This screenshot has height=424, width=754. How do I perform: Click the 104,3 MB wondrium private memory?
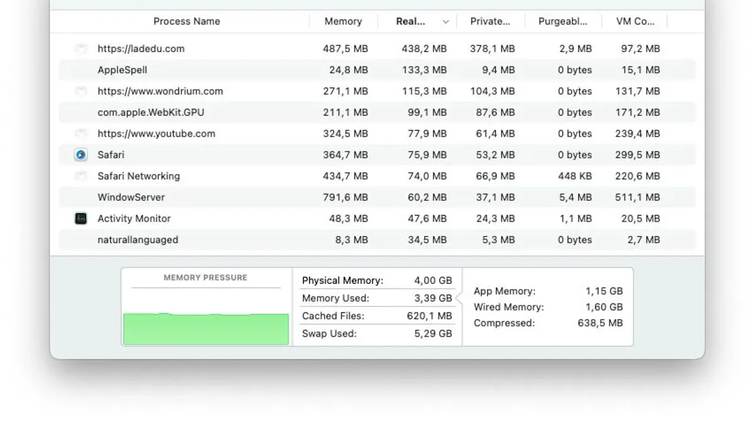click(x=492, y=91)
